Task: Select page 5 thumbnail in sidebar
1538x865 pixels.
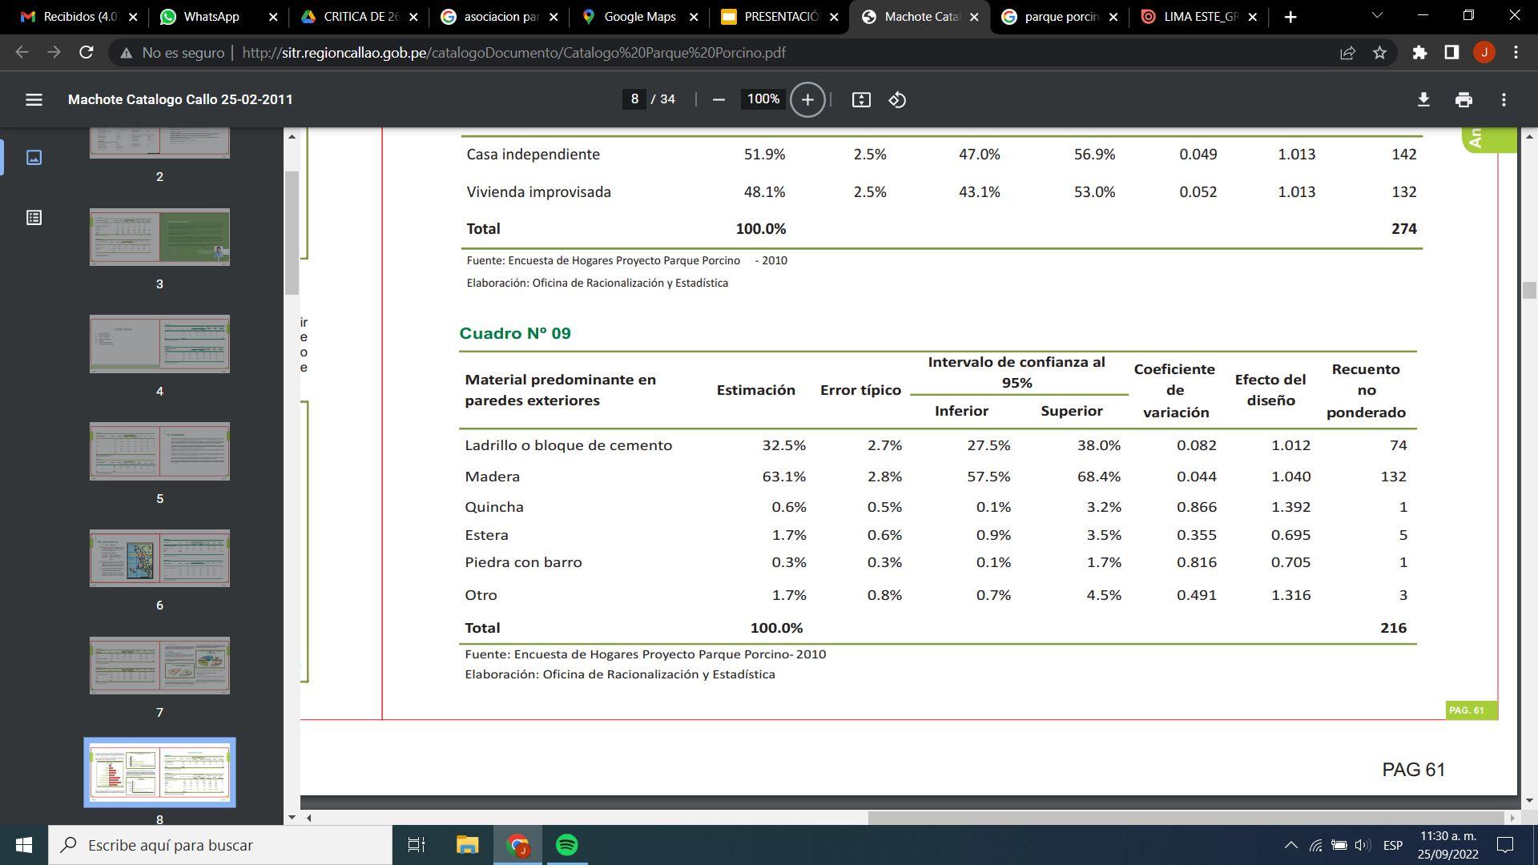Action: (159, 451)
